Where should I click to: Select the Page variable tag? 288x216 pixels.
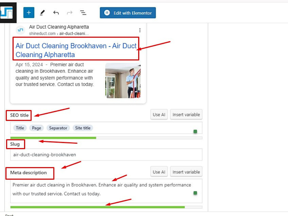tap(37, 128)
